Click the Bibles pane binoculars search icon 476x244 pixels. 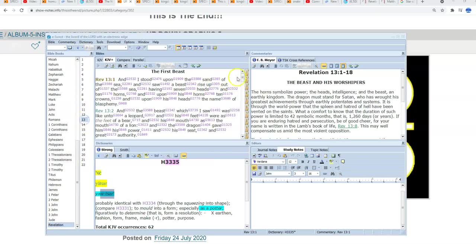tap(120, 66)
